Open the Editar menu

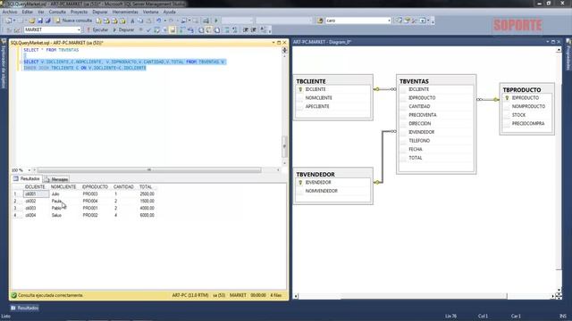click(28, 12)
